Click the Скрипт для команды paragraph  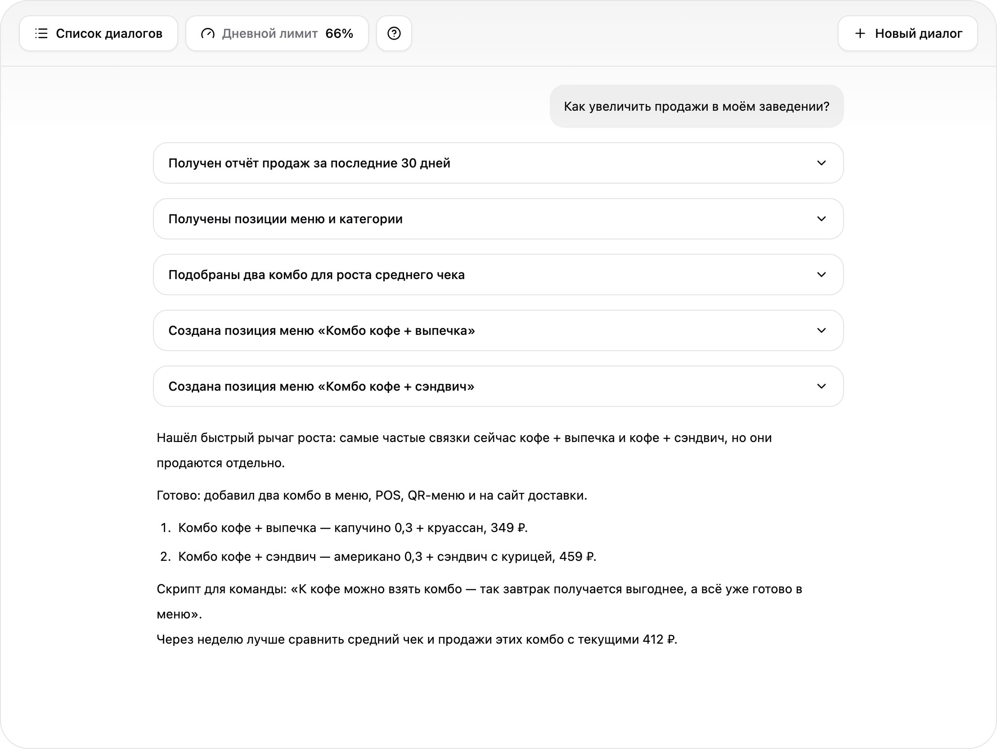click(x=479, y=601)
